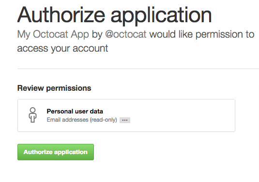Click the 'access your account' subtitle line
The height and width of the screenshot is (182, 259).
tap(62, 48)
